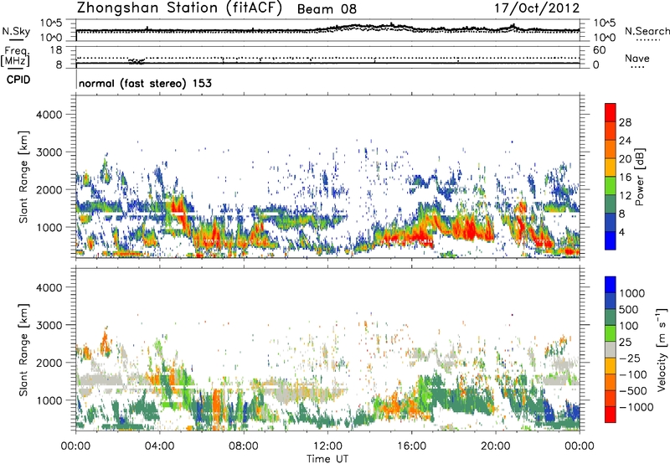Click the "04:00" time axis tick label
The height and width of the screenshot is (464, 670).
160,446
